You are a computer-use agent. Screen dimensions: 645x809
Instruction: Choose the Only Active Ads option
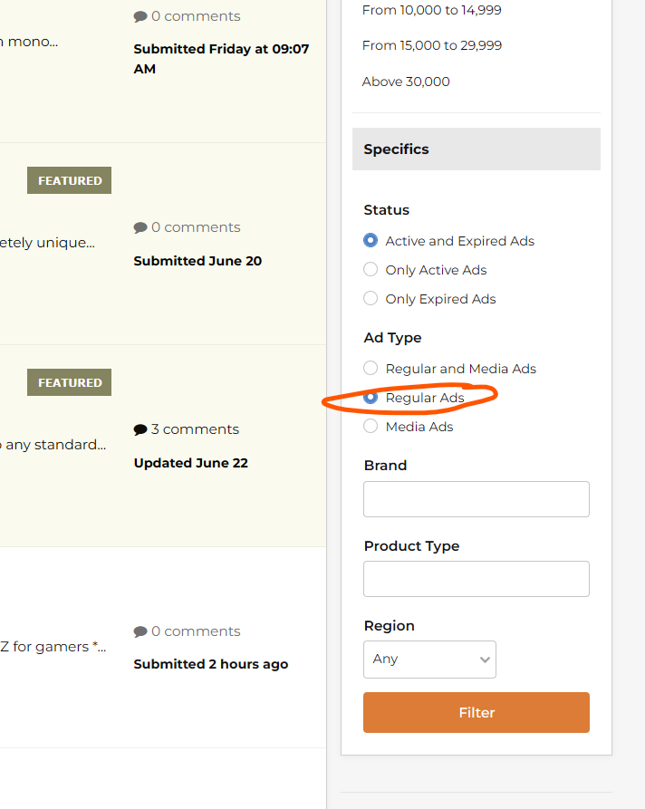point(371,270)
